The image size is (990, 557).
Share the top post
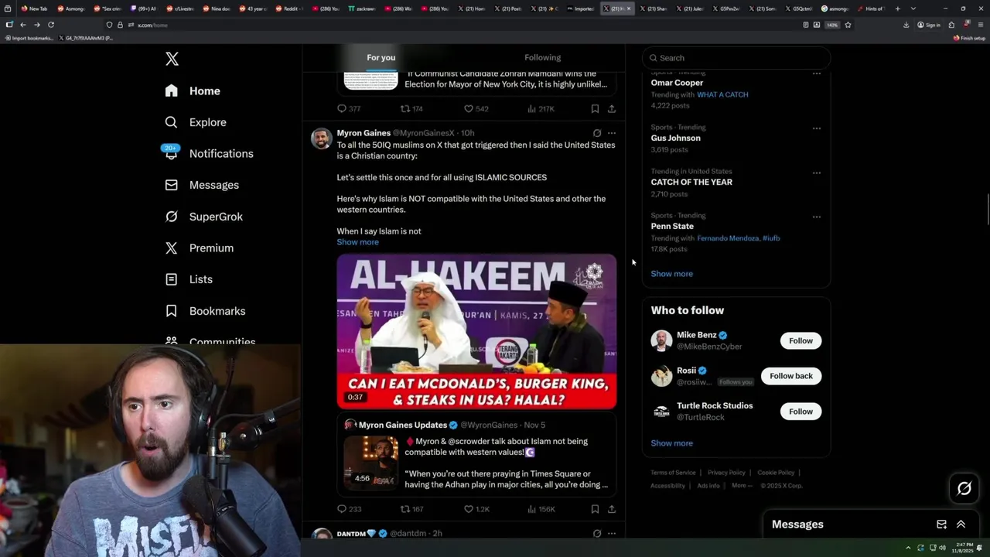point(612,109)
